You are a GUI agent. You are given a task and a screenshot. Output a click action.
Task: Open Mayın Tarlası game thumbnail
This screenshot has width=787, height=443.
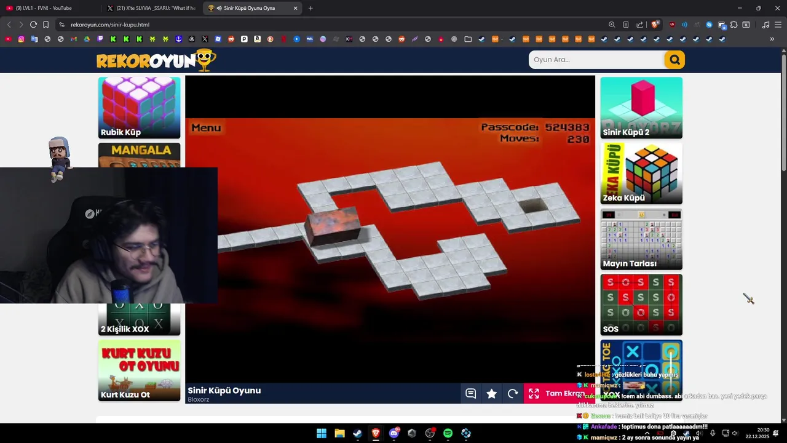point(641,239)
